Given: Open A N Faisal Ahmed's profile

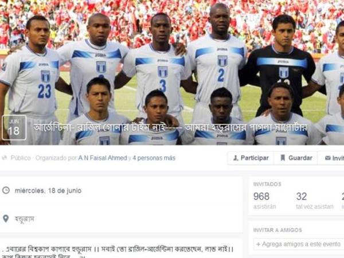Looking at the screenshot, I should point(103,158).
